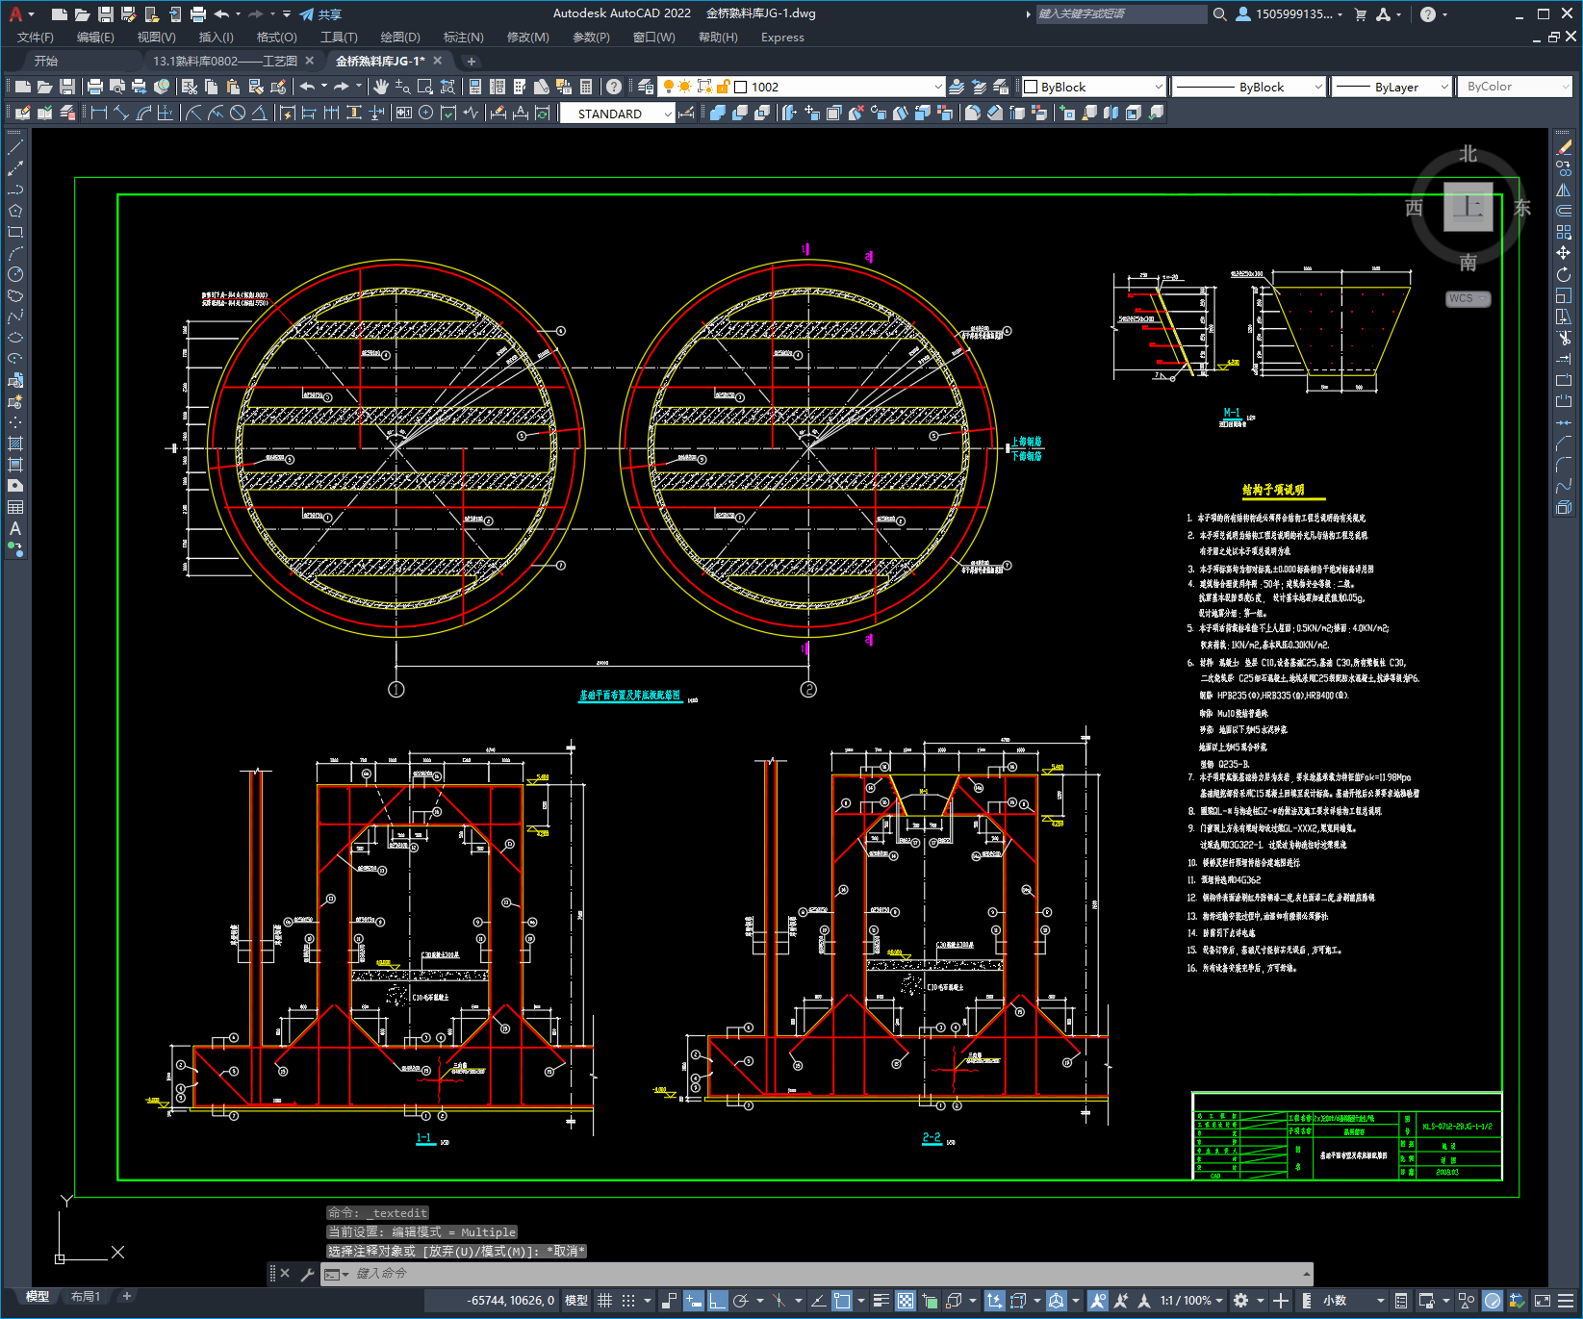Screen dimensions: 1583x1319
Task: Open the Autodesk App Store cart icon
Action: [x=1360, y=14]
